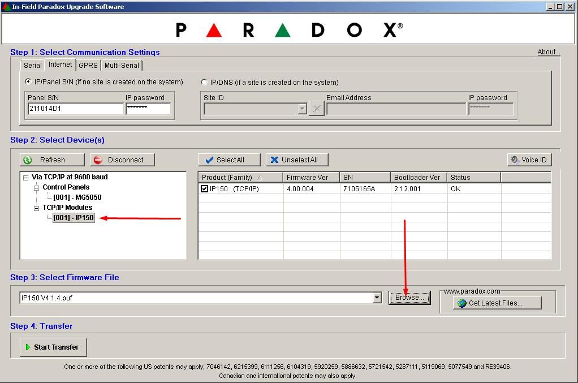
Task: Click the green play icon on Start Transfer
Action: coord(28,347)
